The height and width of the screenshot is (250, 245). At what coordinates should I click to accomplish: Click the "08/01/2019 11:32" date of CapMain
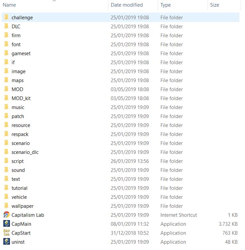[130, 224]
